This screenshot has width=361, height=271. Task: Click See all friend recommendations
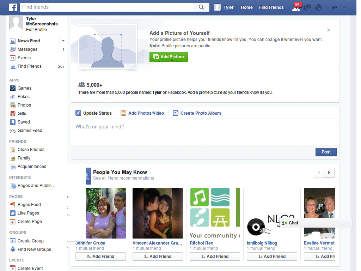click(123, 178)
